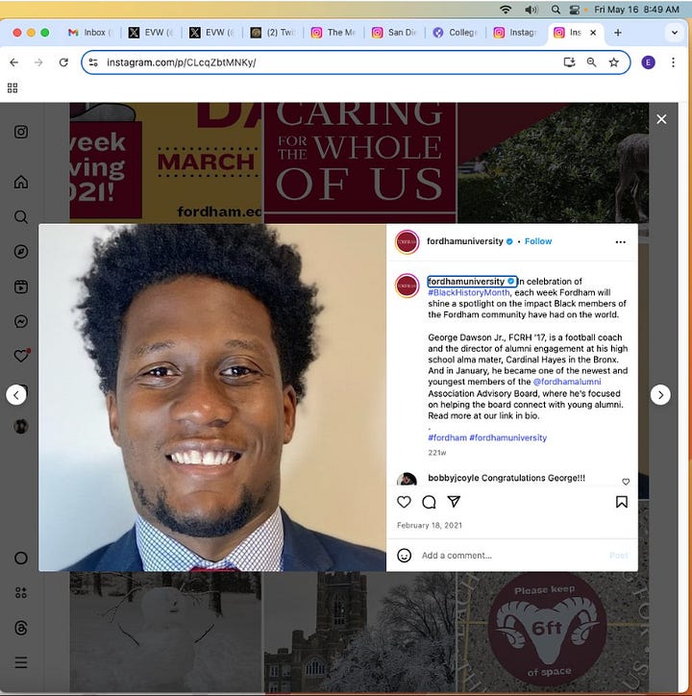The height and width of the screenshot is (696, 692).
Task: Switch to College tab
Action: (x=456, y=33)
